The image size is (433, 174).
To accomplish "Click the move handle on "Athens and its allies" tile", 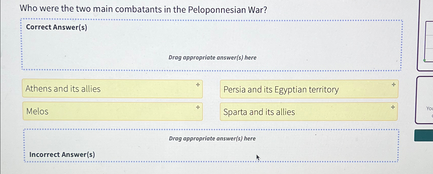I will [x=198, y=85].
